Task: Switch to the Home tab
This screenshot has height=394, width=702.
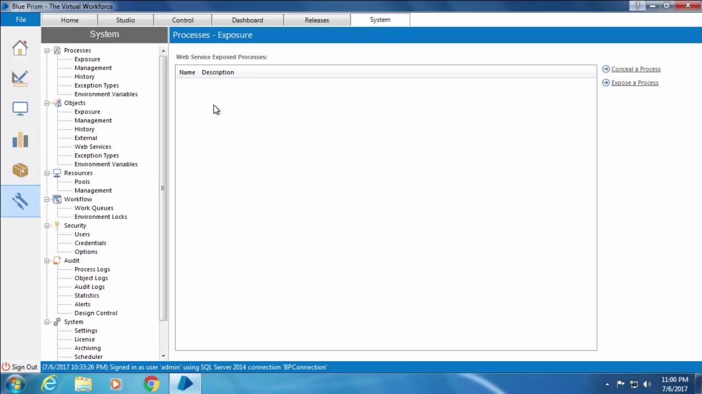Action: (70, 20)
